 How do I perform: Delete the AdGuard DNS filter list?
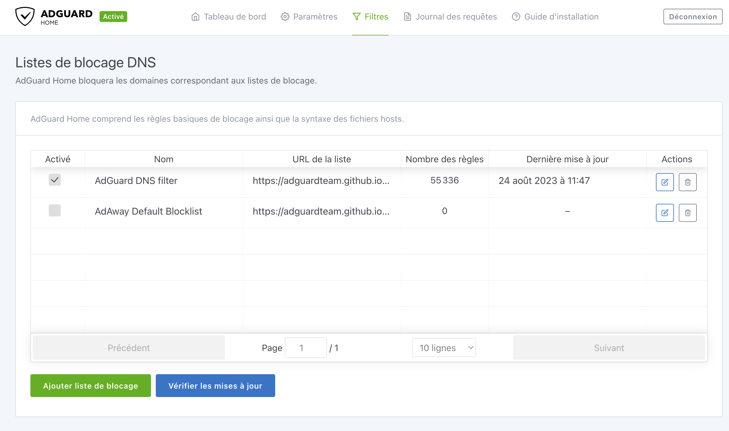point(687,182)
